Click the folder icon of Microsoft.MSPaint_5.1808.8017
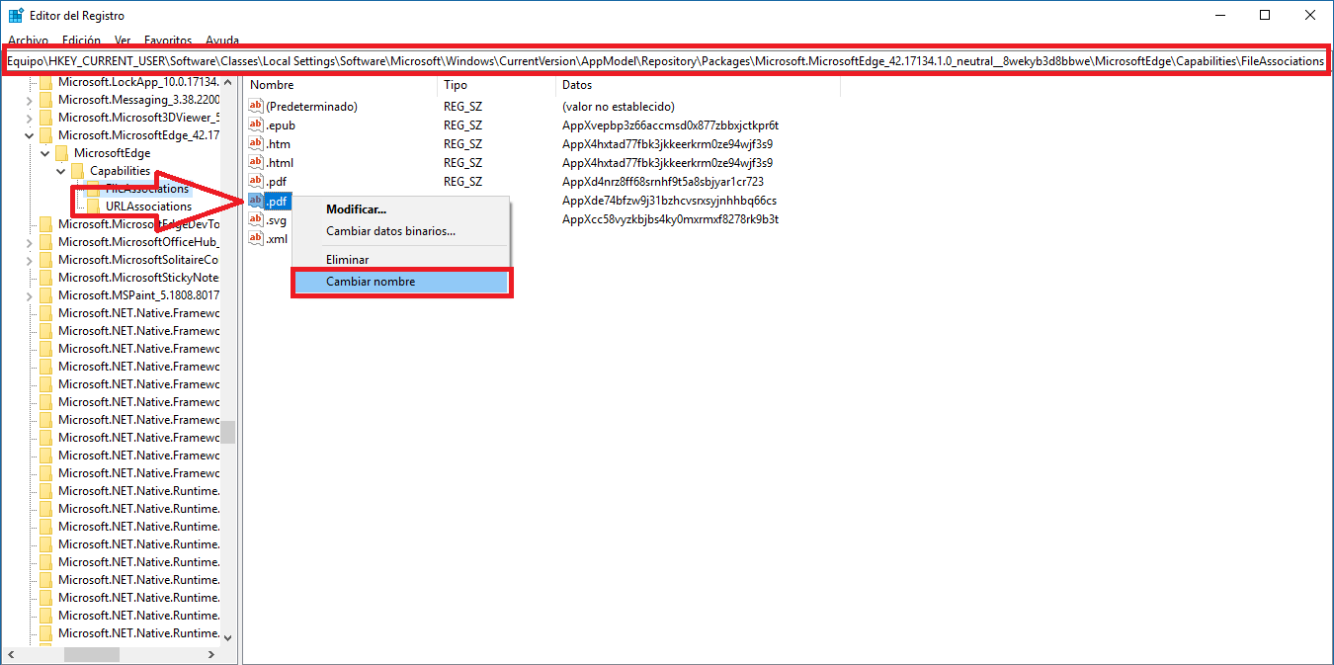The image size is (1334, 665). coord(46,295)
